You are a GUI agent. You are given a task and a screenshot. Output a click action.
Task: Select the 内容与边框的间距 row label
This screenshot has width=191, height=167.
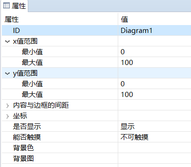[41, 105]
